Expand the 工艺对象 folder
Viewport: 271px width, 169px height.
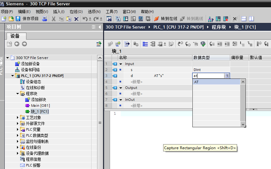18,117
